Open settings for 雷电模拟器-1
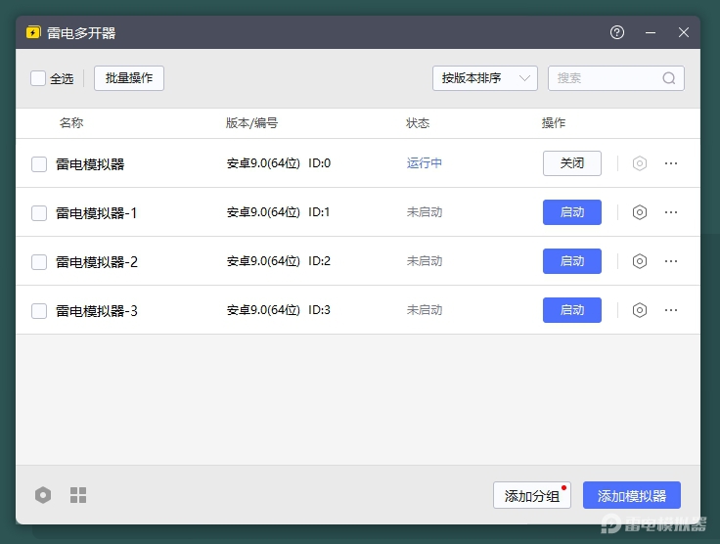The height and width of the screenshot is (544, 720). 640,212
